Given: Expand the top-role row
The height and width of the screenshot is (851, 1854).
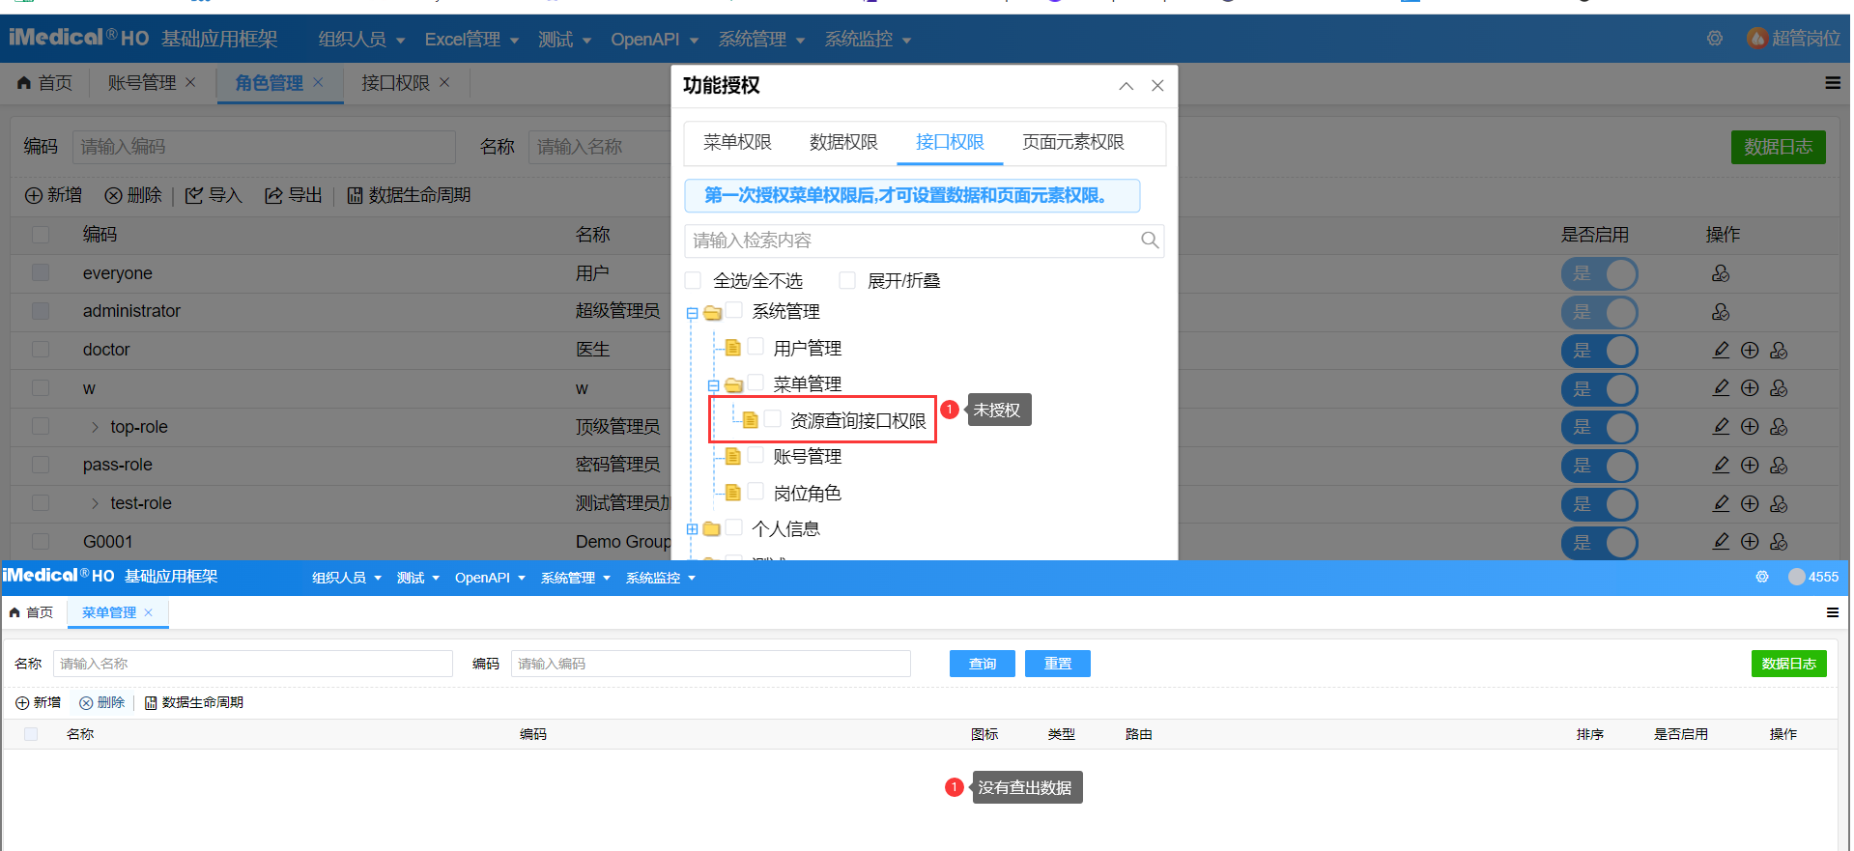Looking at the screenshot, I should click(95, 426).
